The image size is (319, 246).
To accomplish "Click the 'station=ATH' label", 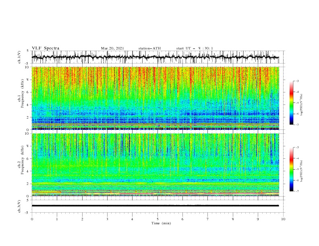I will coord(149,48).
